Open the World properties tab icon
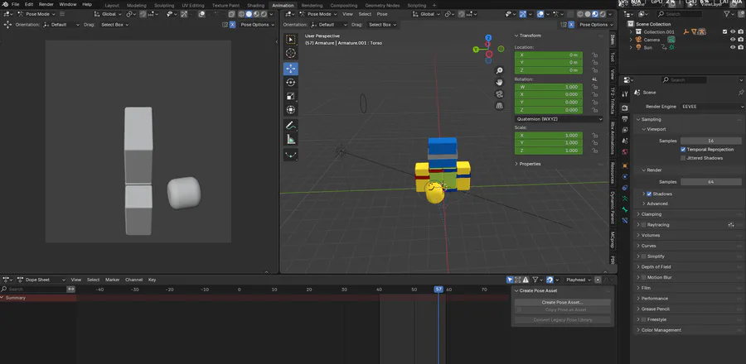The image size is (746, 364). (625, 152)
